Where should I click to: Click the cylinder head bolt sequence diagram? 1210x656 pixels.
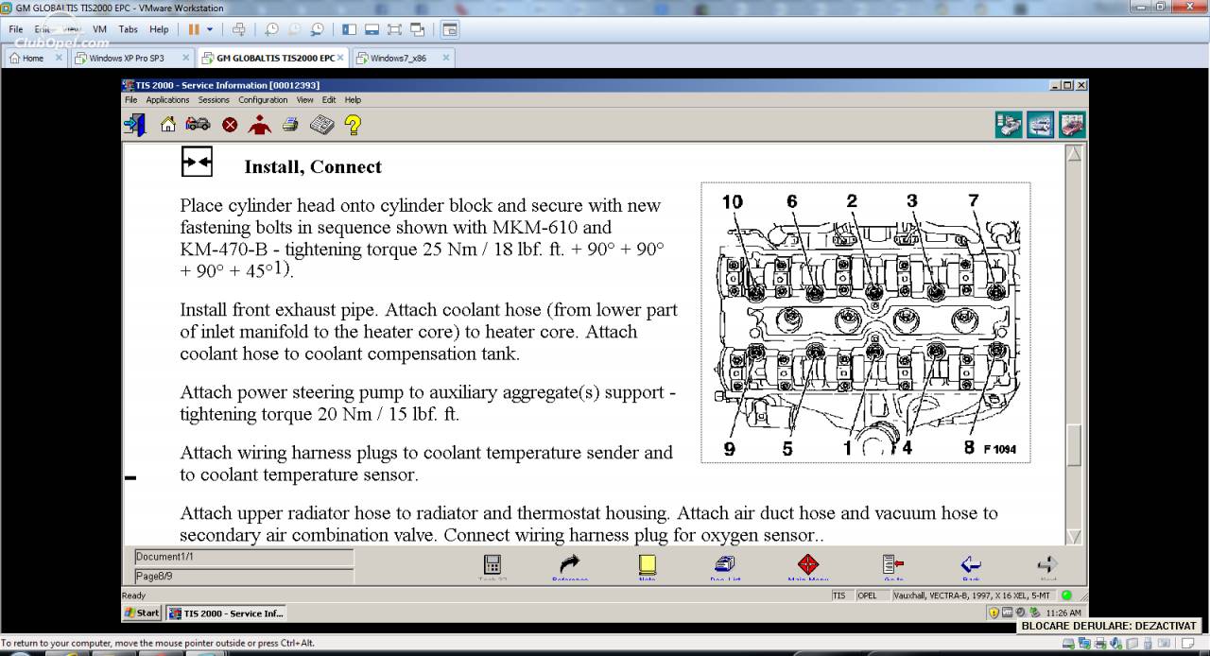click(865, 323)
